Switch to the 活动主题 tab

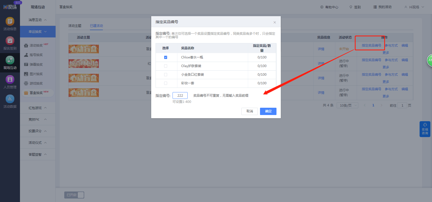tap(75, 26)
